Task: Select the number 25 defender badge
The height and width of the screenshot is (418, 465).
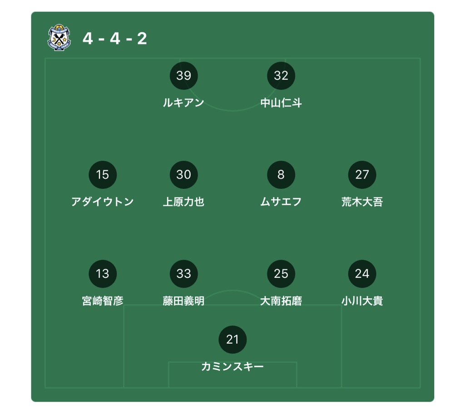Action: click(x=281, y=274)
